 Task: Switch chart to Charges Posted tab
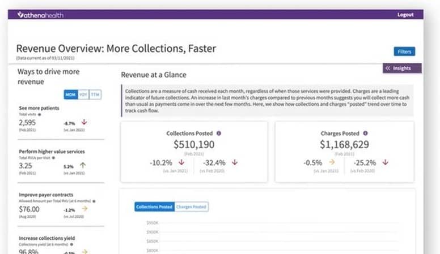point(192,207)
